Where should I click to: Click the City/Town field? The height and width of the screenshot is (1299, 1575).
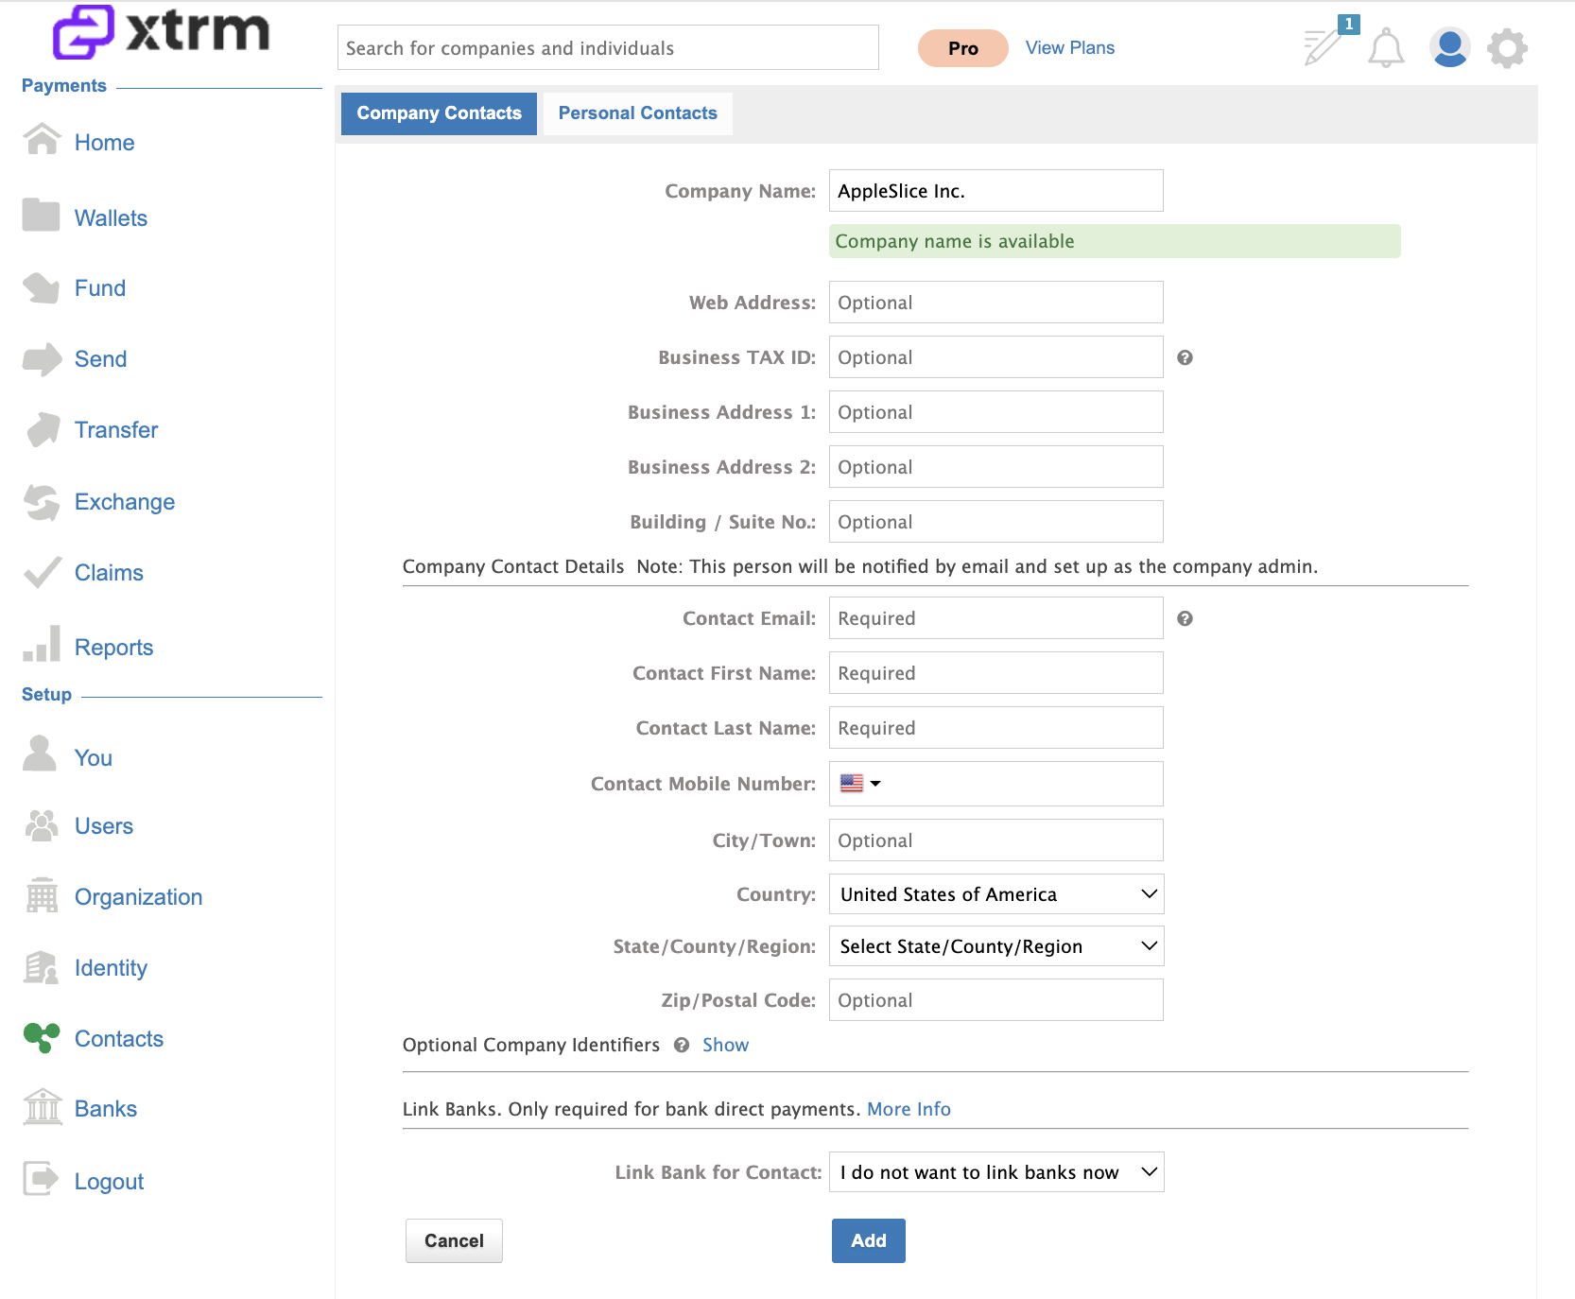pos(996,840)
